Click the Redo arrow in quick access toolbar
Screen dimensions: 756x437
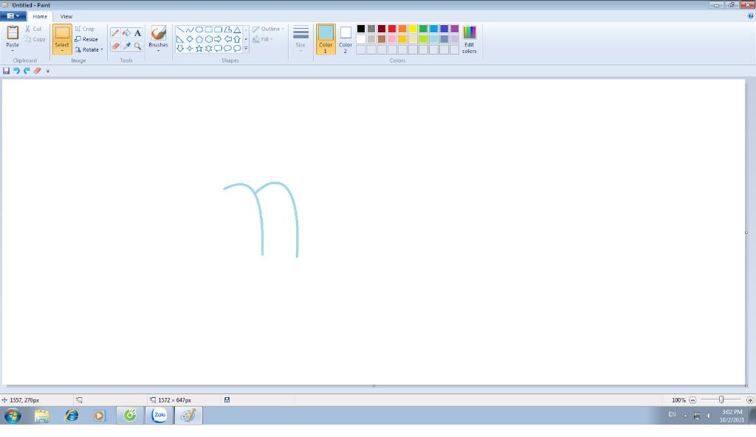(x=27, y=71)
